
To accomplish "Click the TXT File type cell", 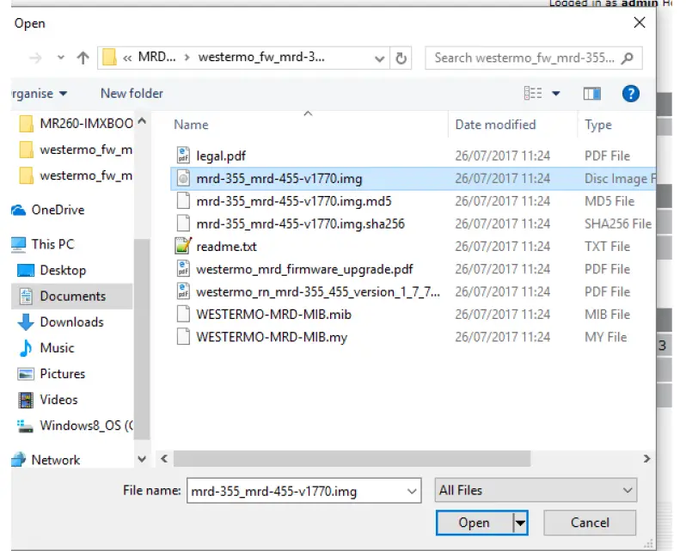I will [607, 246].
